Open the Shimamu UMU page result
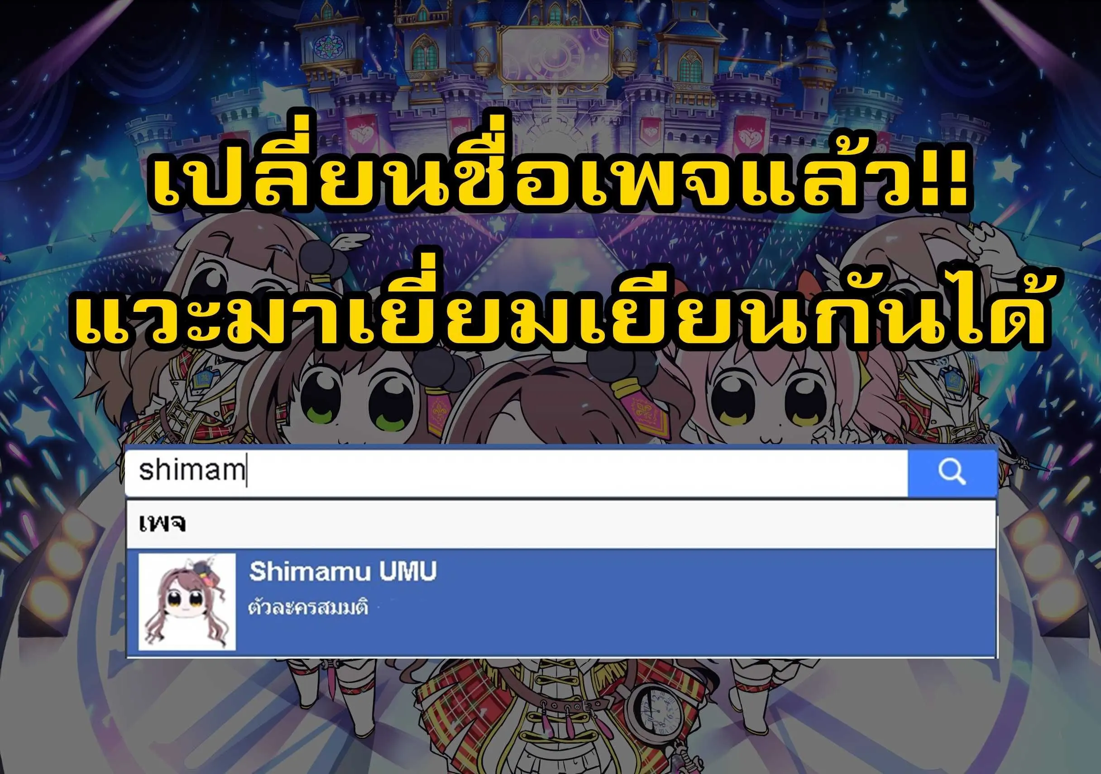Image resolution: width=1101 pixels, height=774 pixels. 343,572
